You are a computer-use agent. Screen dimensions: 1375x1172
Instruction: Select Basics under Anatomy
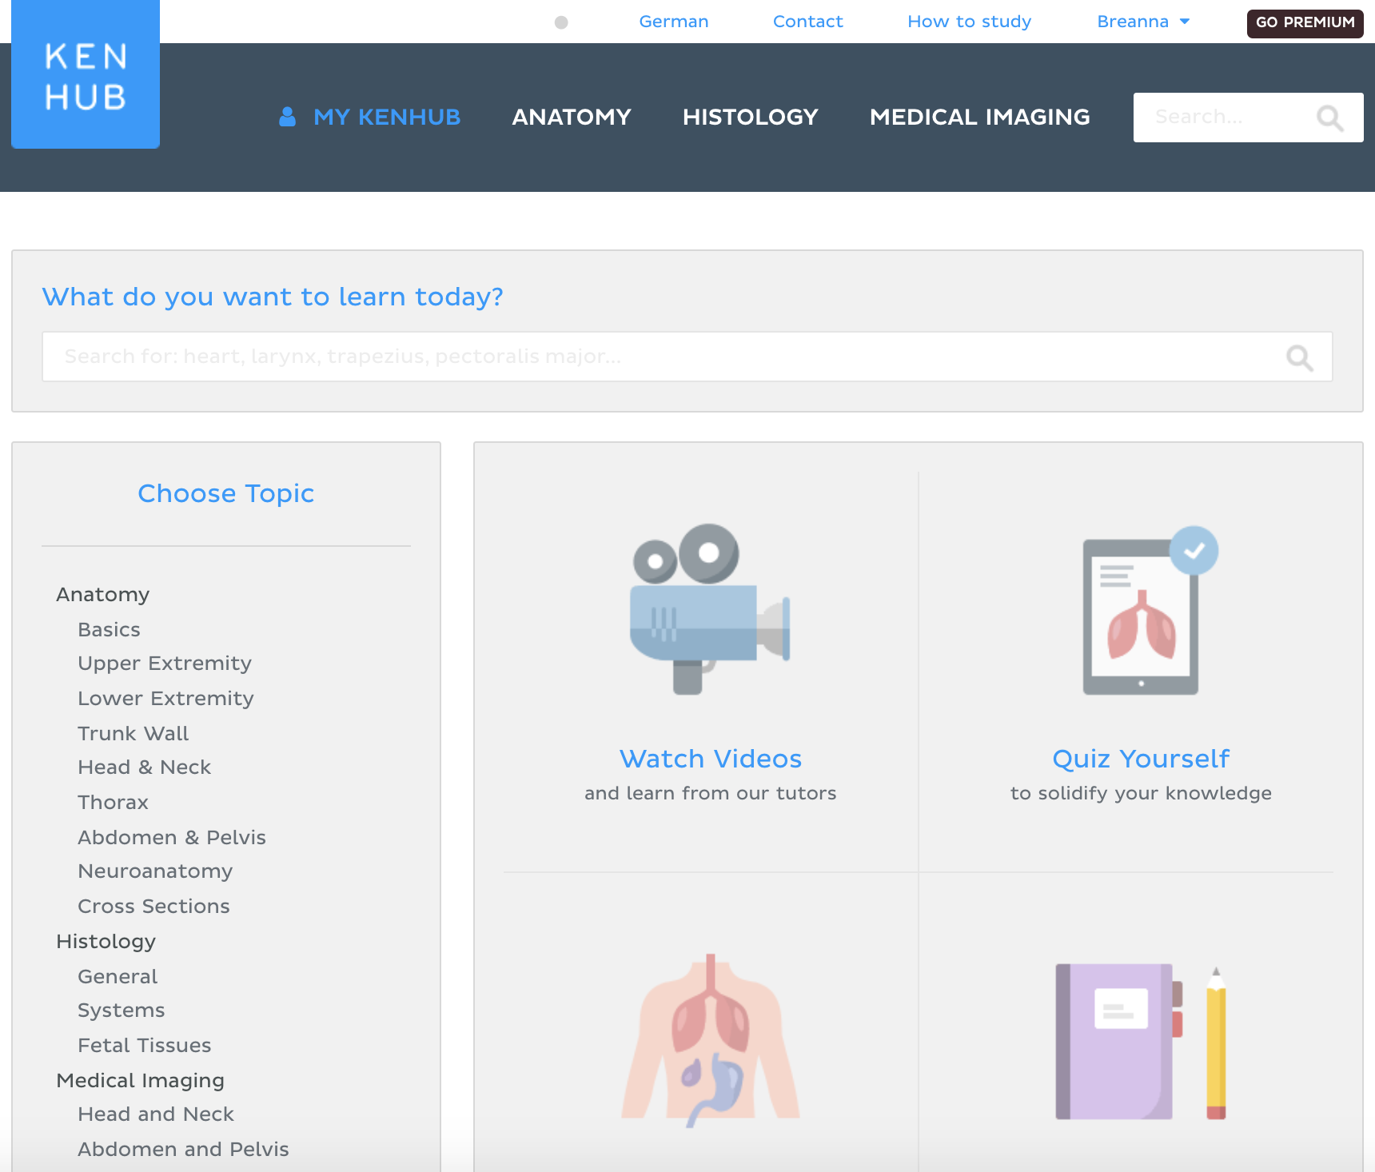pos(110,630)
